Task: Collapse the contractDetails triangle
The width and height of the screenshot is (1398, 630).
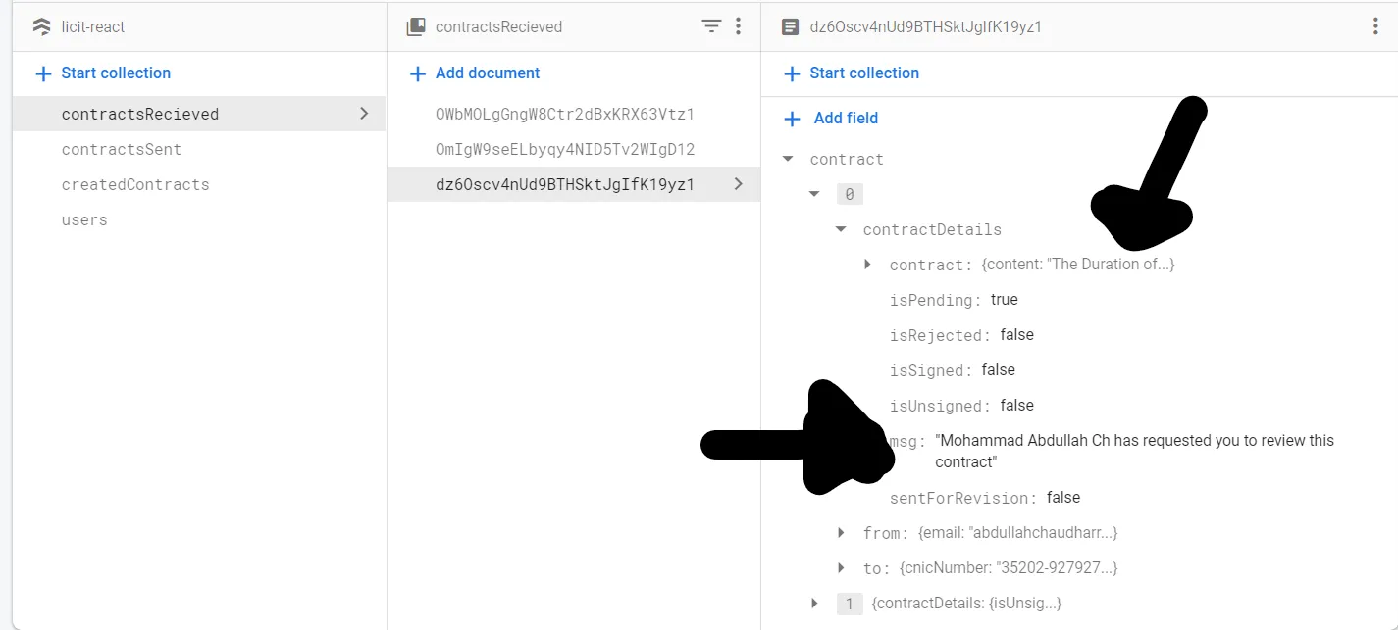Action: 841,229
